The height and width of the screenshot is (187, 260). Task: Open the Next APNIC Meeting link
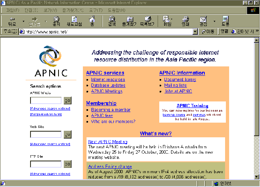(x=108, y=142)
